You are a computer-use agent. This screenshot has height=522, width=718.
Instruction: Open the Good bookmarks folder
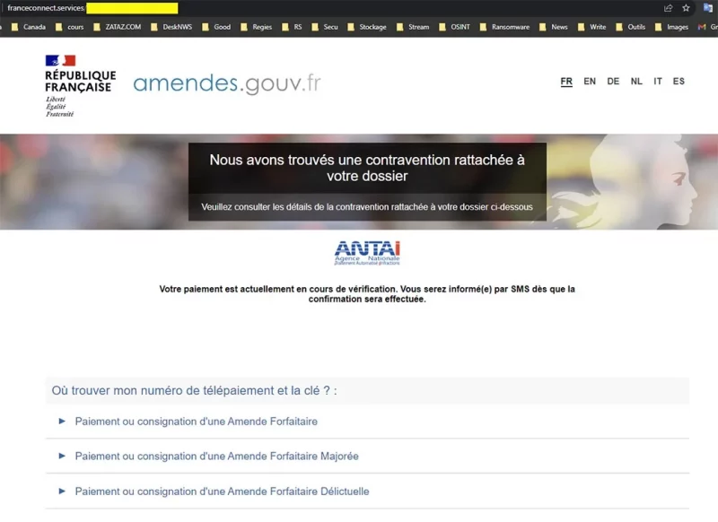coord(216,27)
